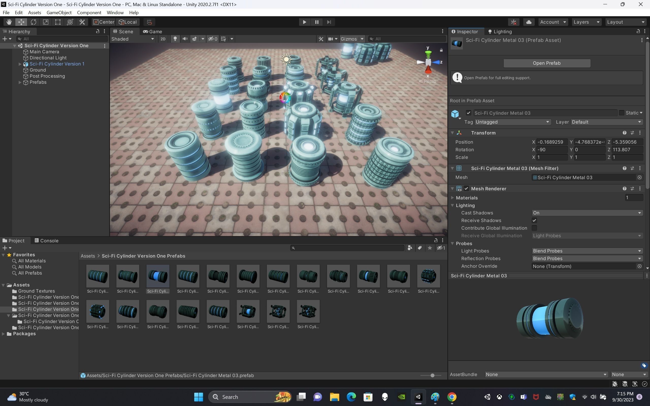Image resolution: width=650 pixels, height=406 pixels.
Task: Open Cloud services icon
Action: pos(529,22)
